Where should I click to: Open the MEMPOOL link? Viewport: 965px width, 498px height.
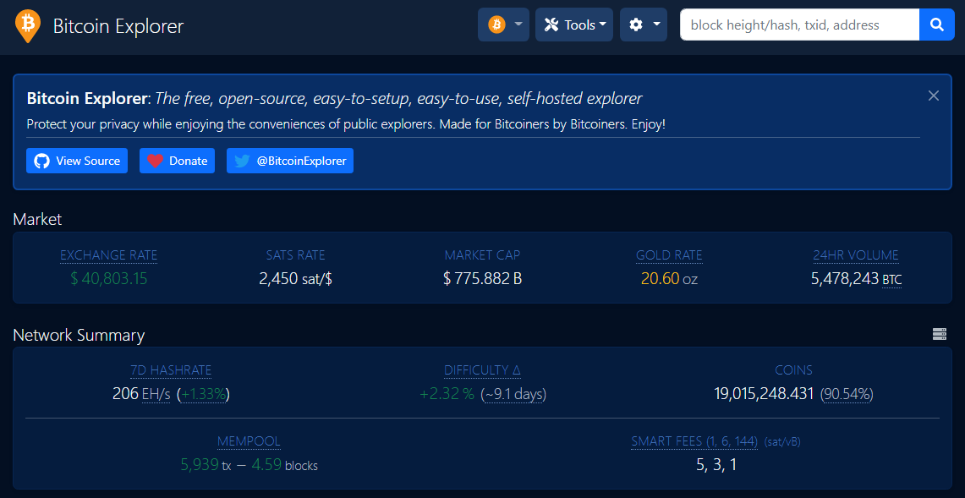coord(249,441)
